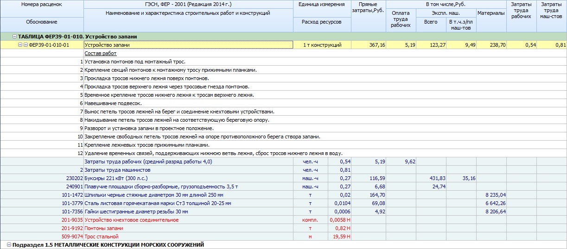Select the 'Устройство запани' name cell
The width and height of the screenshot is (567, 249).
[x=188, y=45]
